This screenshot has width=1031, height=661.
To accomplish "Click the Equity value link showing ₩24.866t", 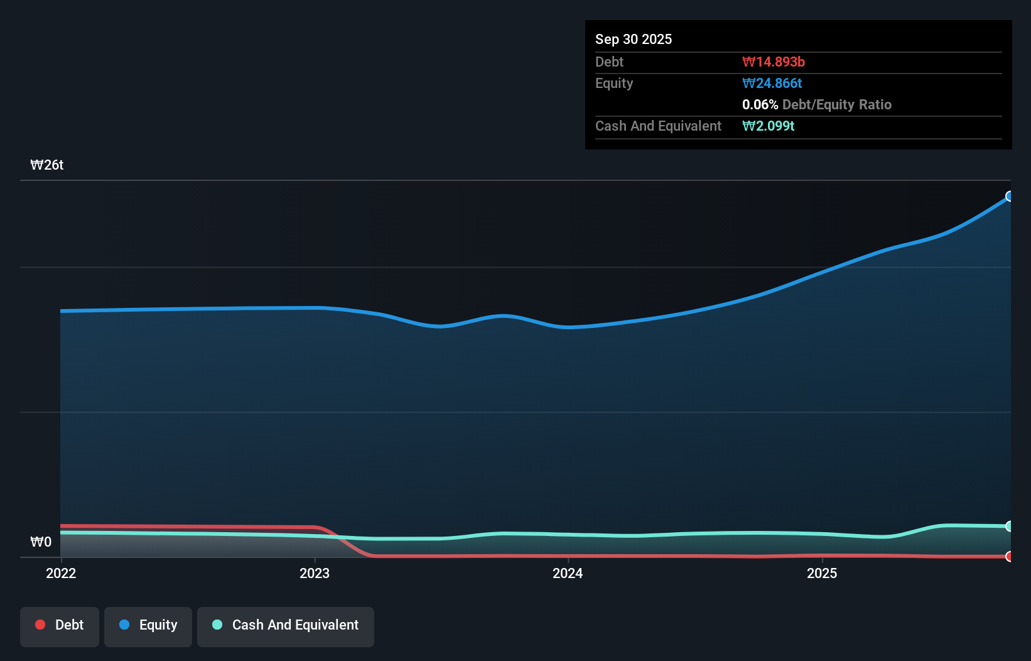I will click(x=773, y=83).
